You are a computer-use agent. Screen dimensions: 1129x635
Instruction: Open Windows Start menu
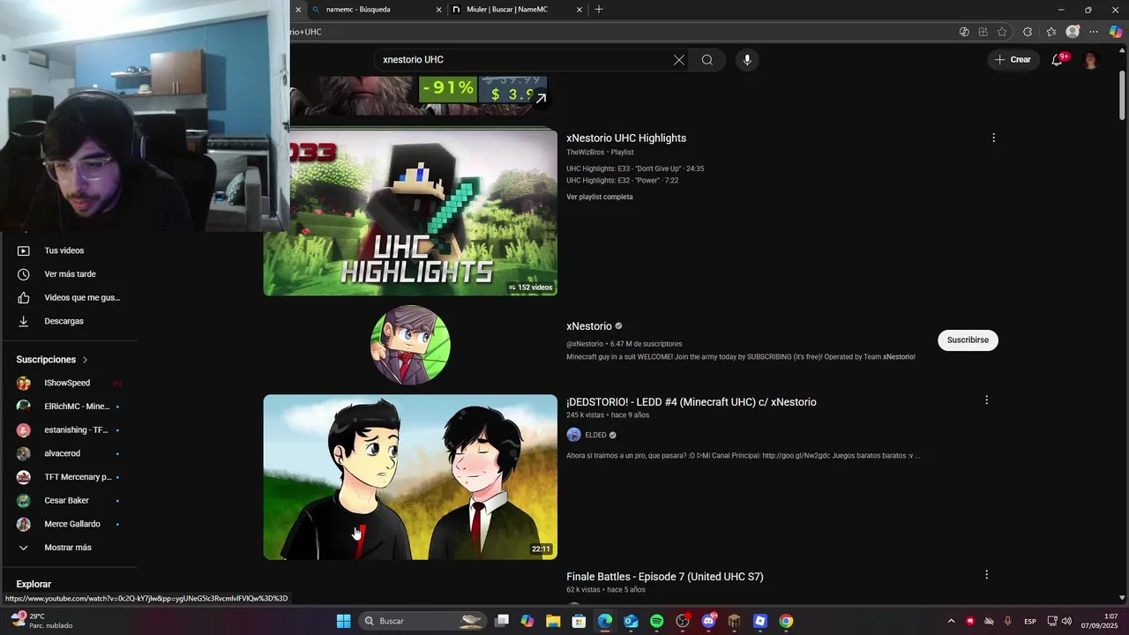tap(343, 621)
